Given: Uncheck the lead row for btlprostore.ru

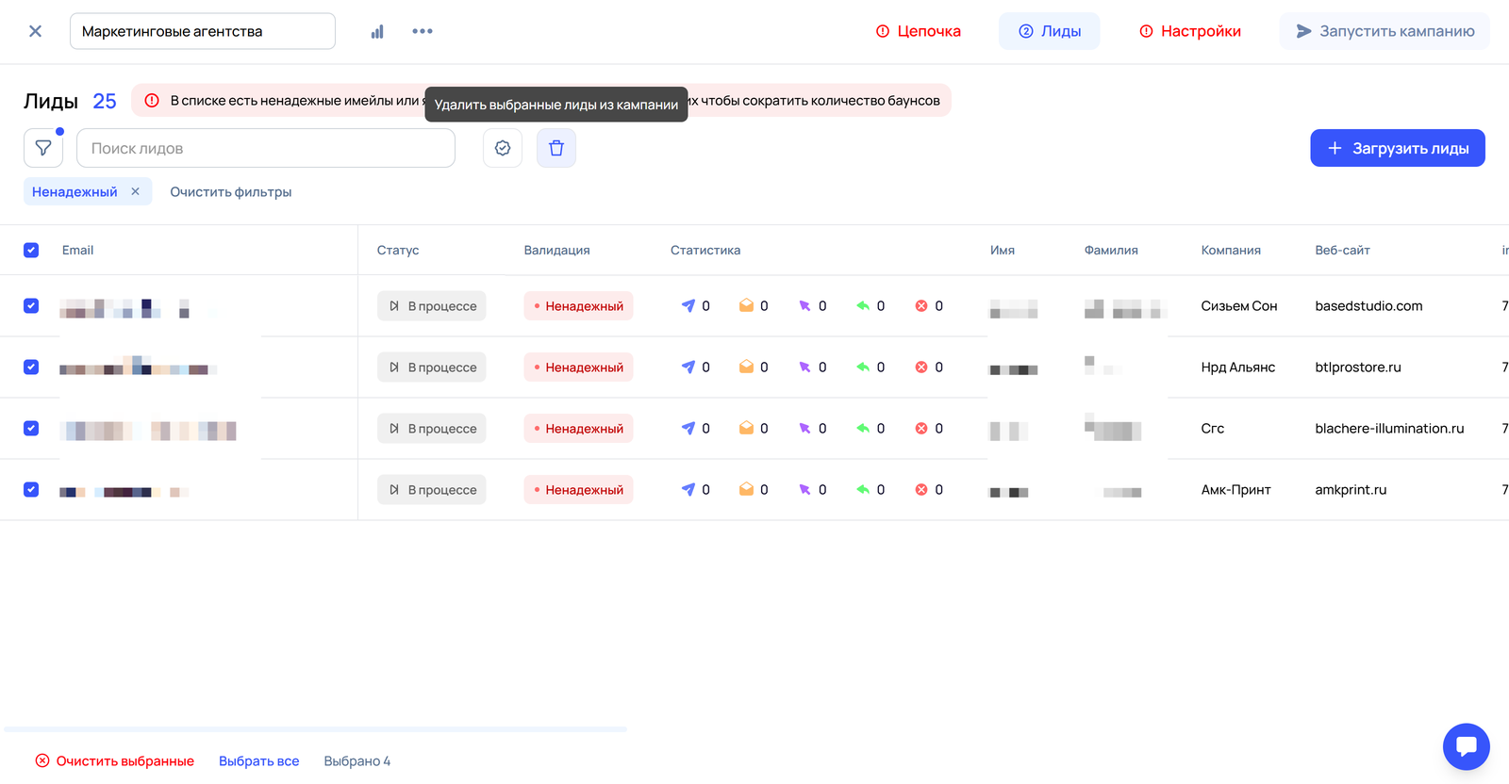Looking at the screenshot, I should coord(31,367).
